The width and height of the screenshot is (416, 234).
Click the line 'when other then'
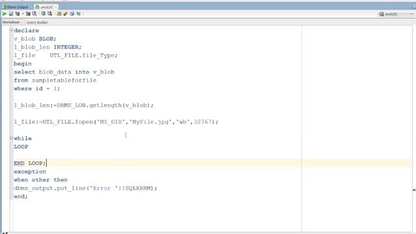(x=40, y=180)
